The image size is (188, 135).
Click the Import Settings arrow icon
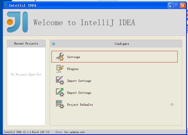pos(60,80)
